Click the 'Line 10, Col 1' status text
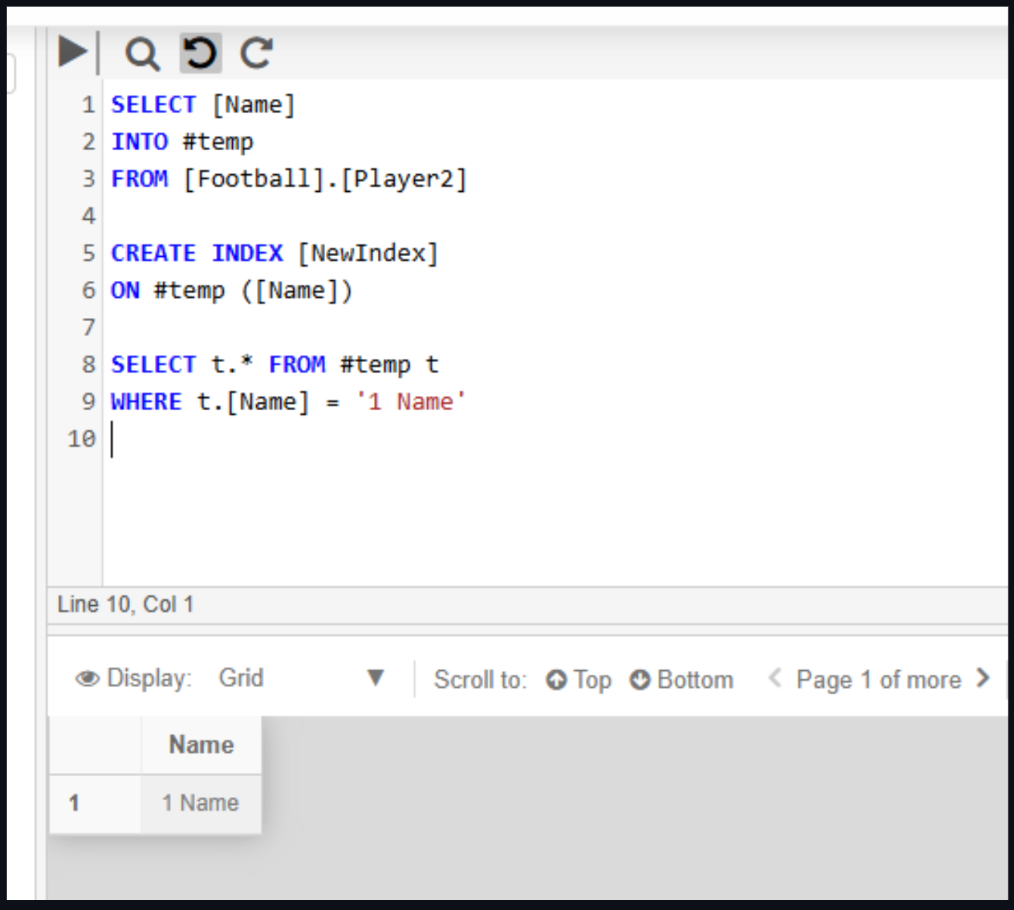The image size is (1014, 910). (125, 604)
